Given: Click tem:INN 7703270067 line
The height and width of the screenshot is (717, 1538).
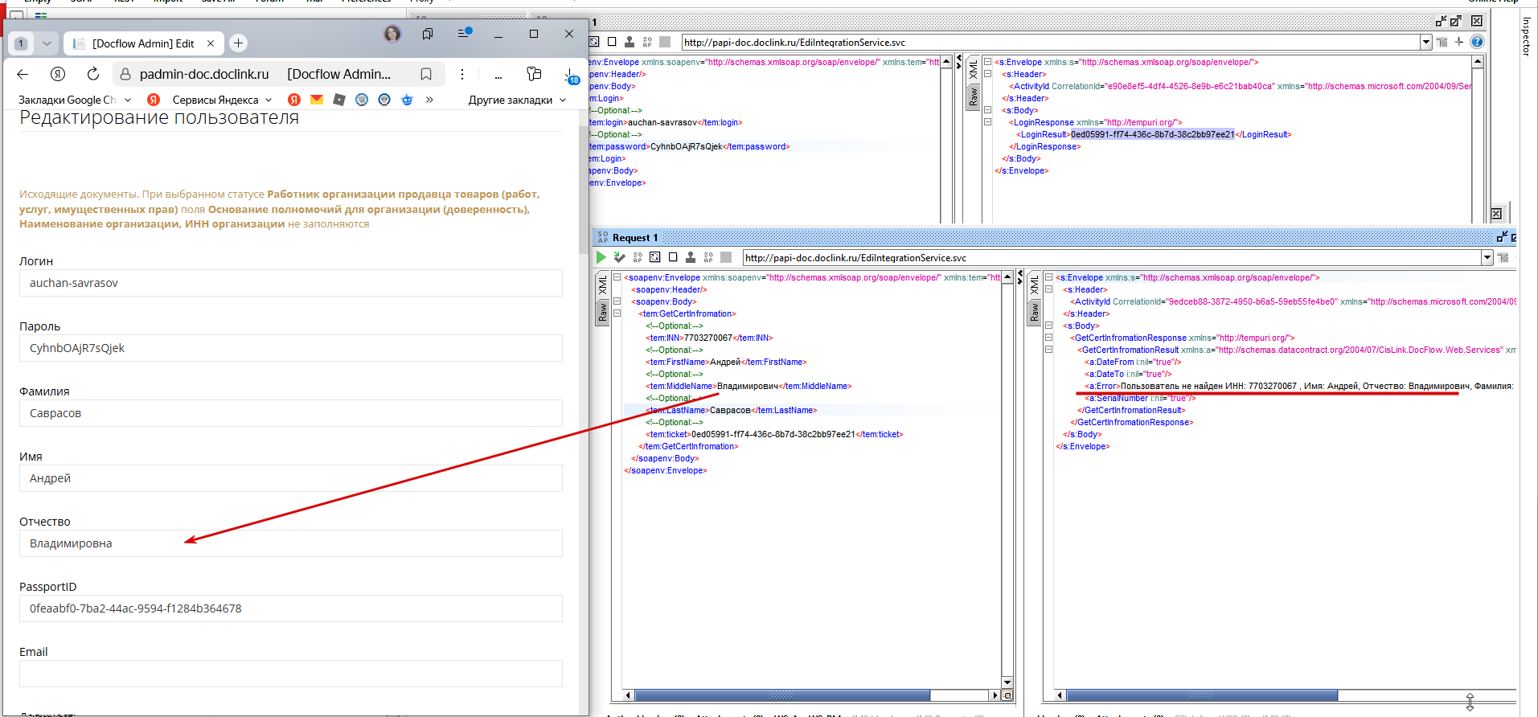Looking at the screenshot, I should pos(709,338).
